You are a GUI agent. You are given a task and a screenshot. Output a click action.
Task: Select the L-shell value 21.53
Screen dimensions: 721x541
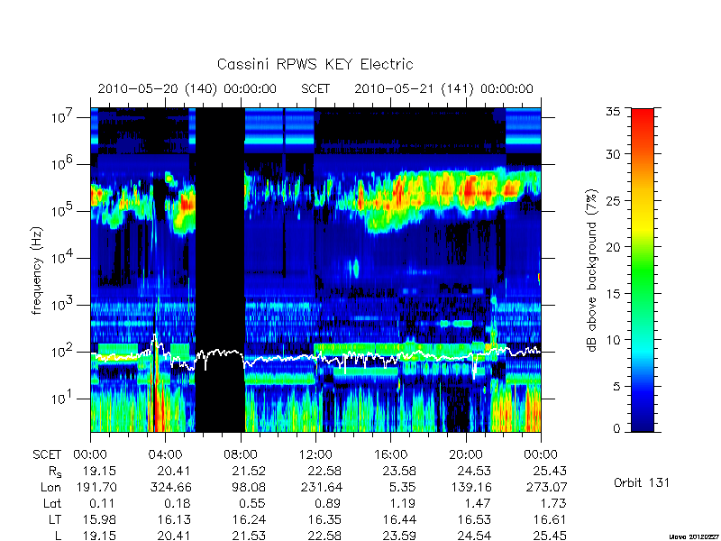249,536
